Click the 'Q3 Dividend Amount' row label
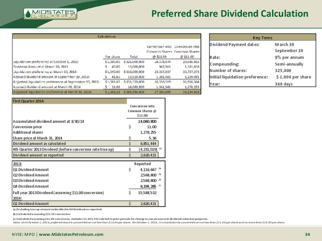Screen dimensions: 322x241 coord(31,180)
